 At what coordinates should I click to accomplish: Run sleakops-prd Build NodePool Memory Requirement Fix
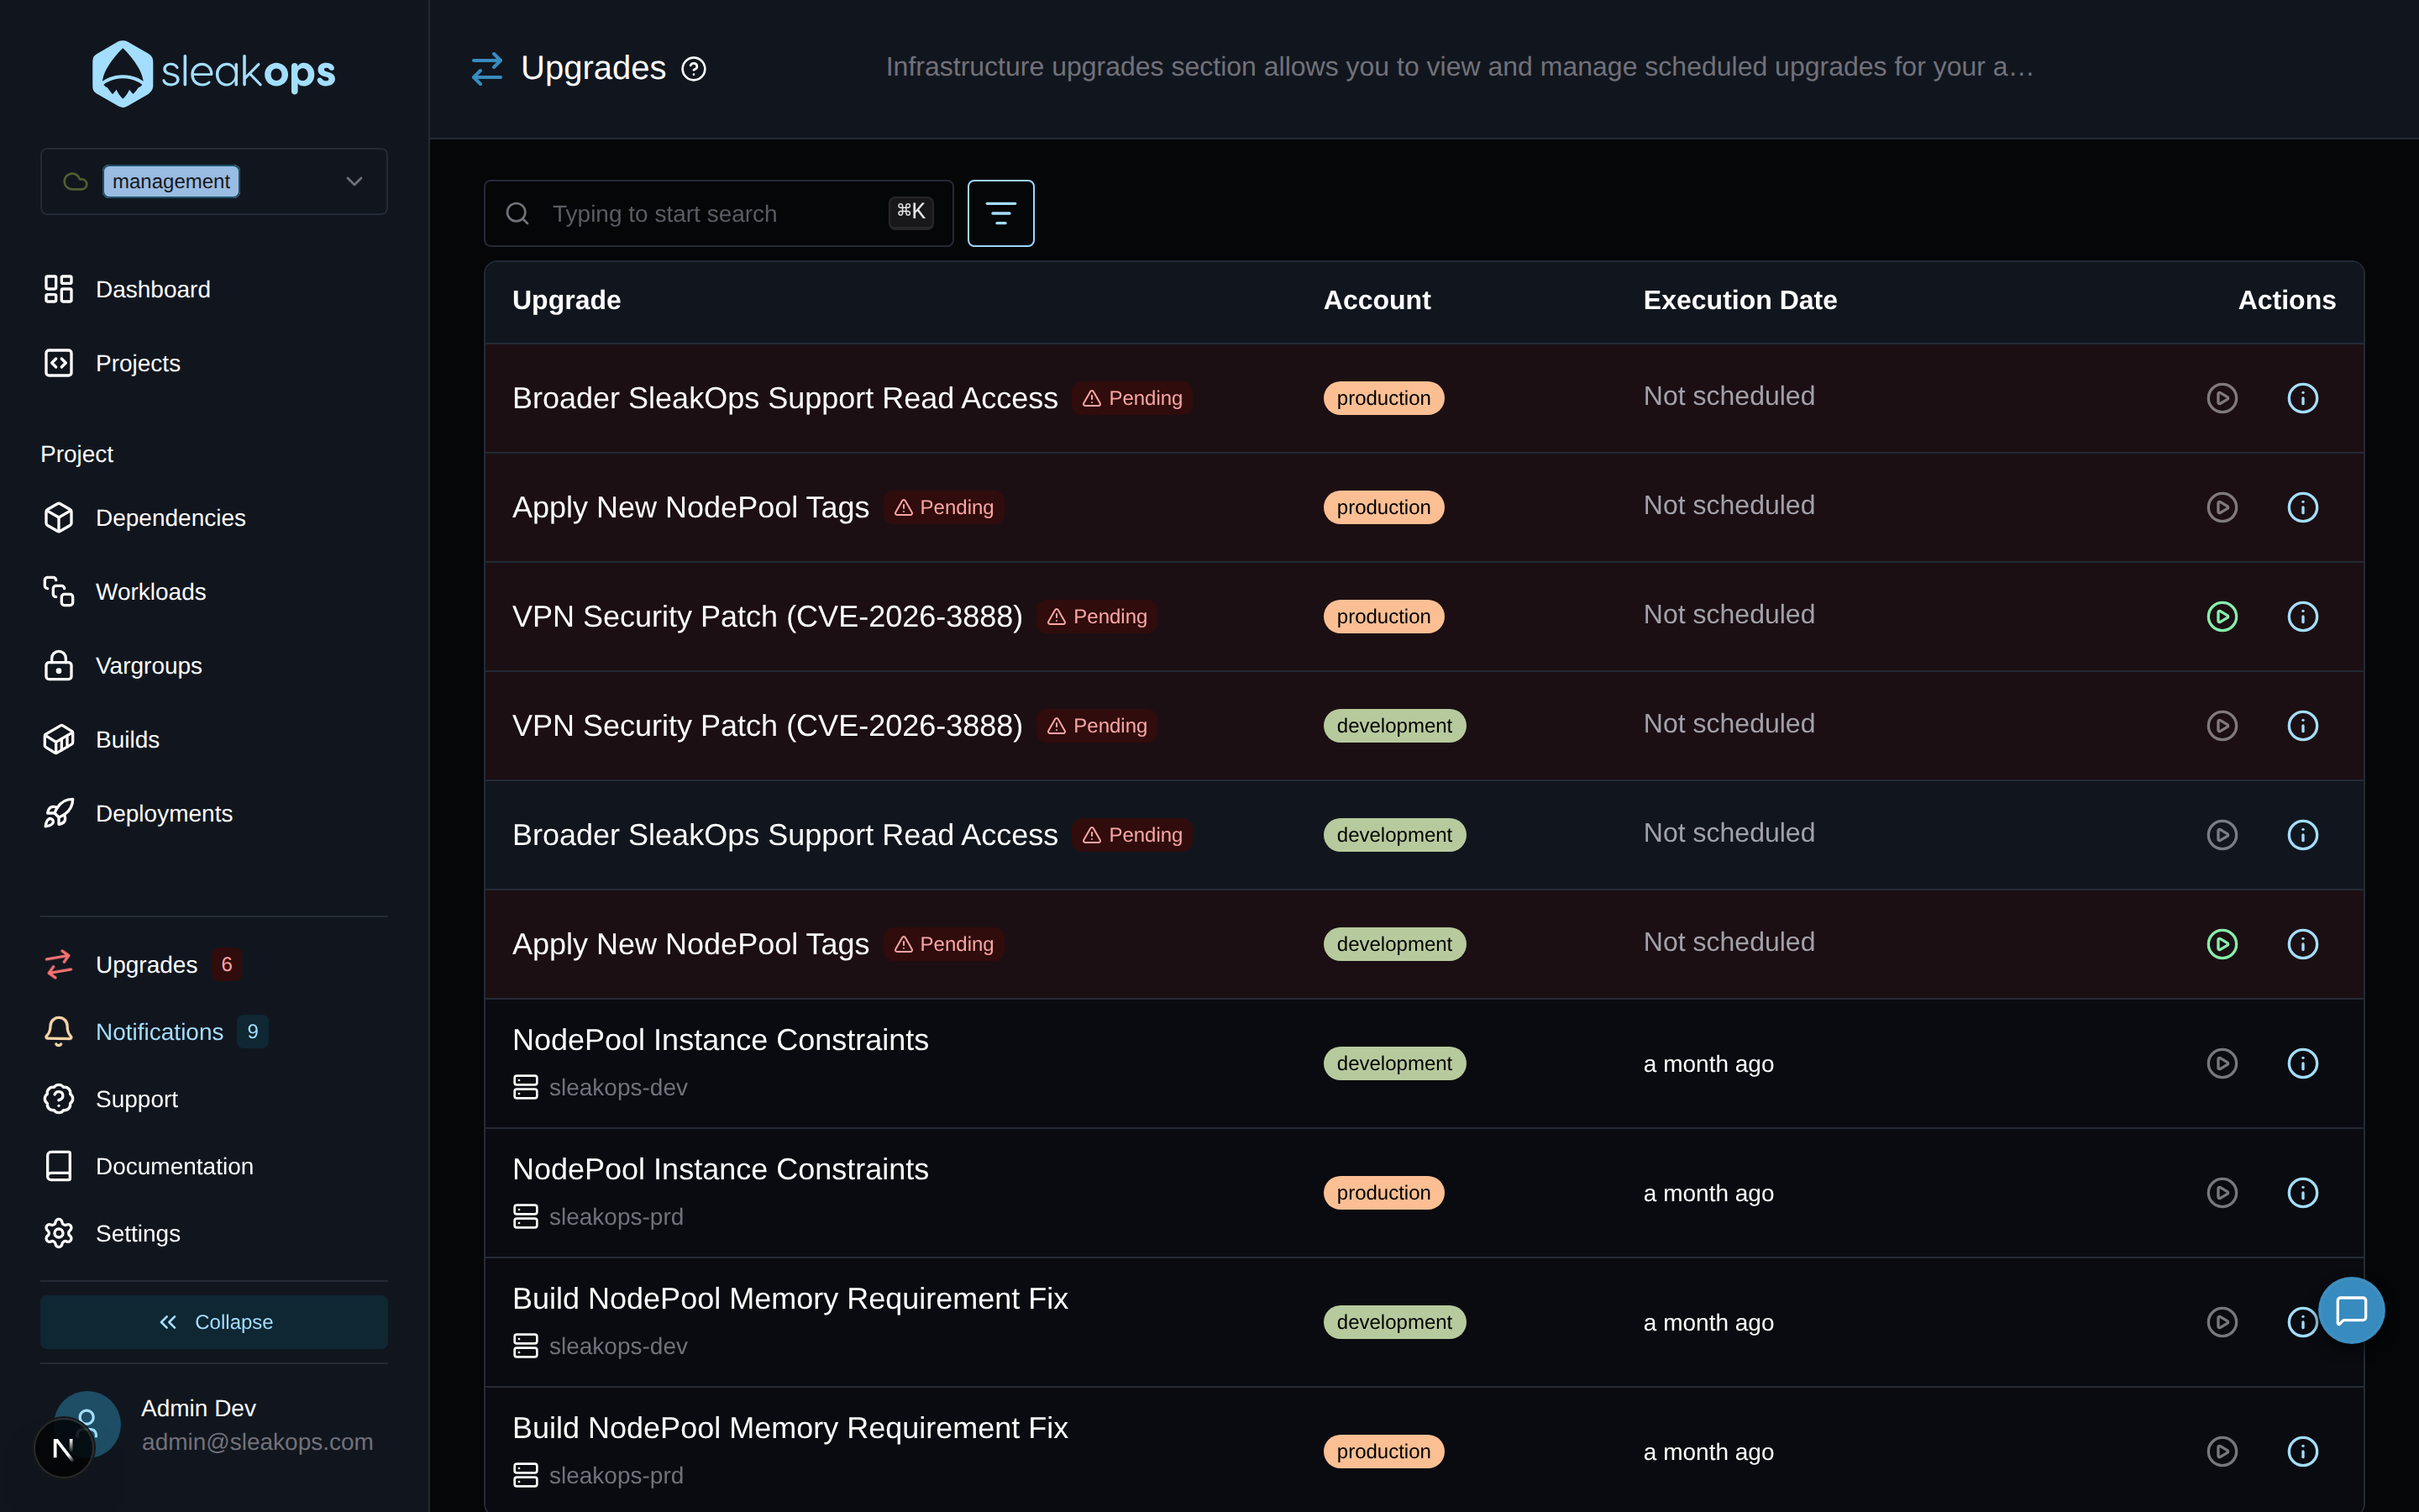click(2222, 1451)
